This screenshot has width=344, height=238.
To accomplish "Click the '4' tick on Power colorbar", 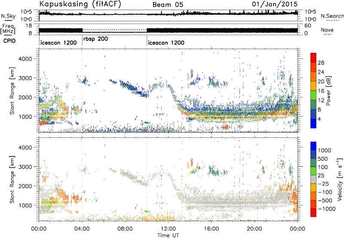I will pos(319,119).
